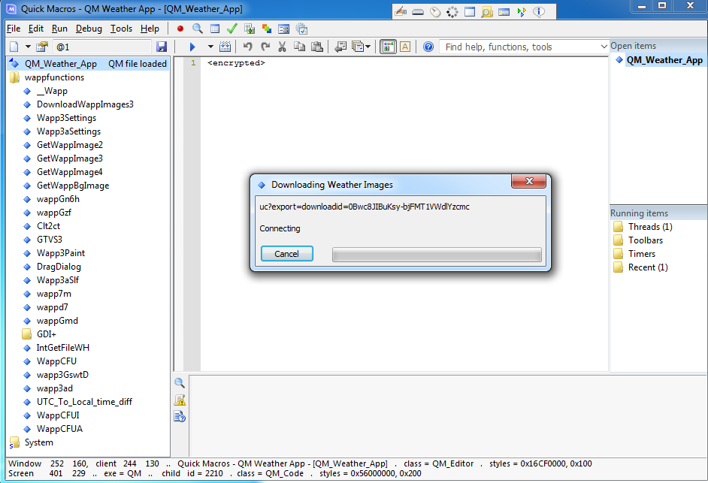Open the Threads (1) running items folder

coord(649,227)
